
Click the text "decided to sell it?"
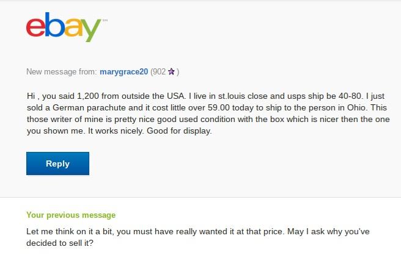(60, 243)
